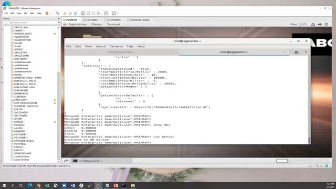Screen dimensions: 336x189
Task: Open the VMware VM menu
Action: pos(26,13)
